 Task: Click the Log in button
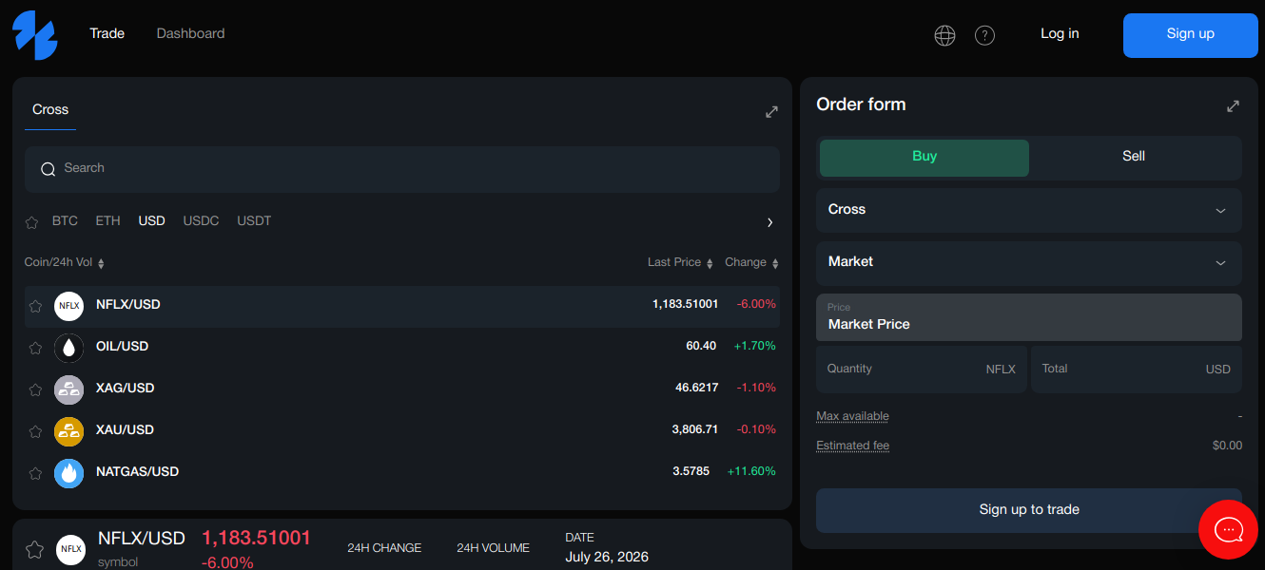[x=1060, y=34]
